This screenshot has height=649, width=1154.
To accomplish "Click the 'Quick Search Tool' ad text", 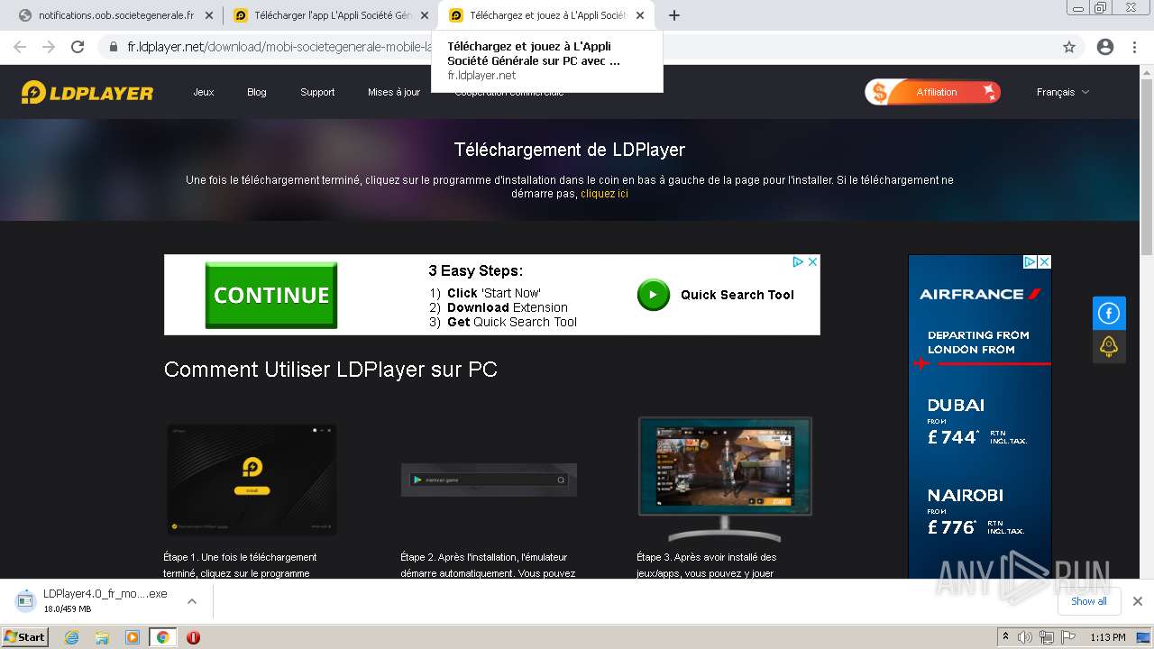I will [x=737, y=295].
